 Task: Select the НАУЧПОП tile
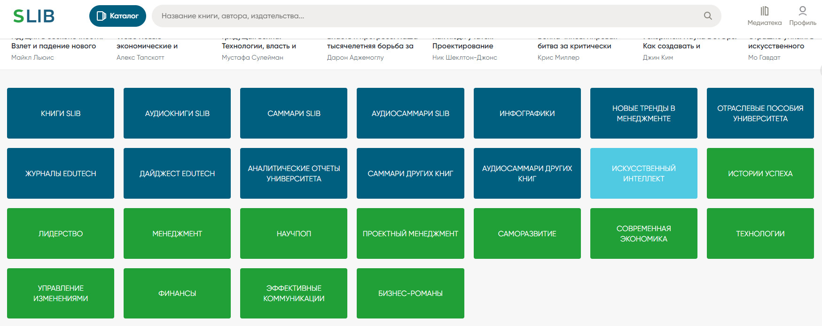(294, 233)
